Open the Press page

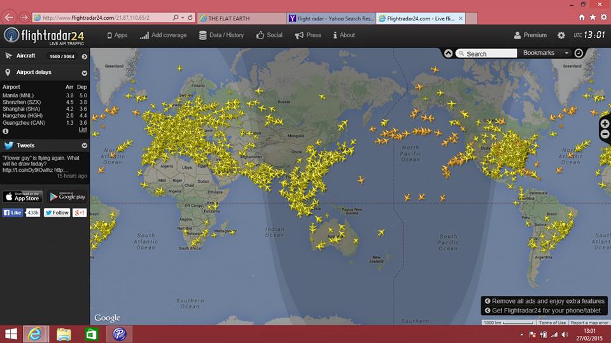[308, 35]
